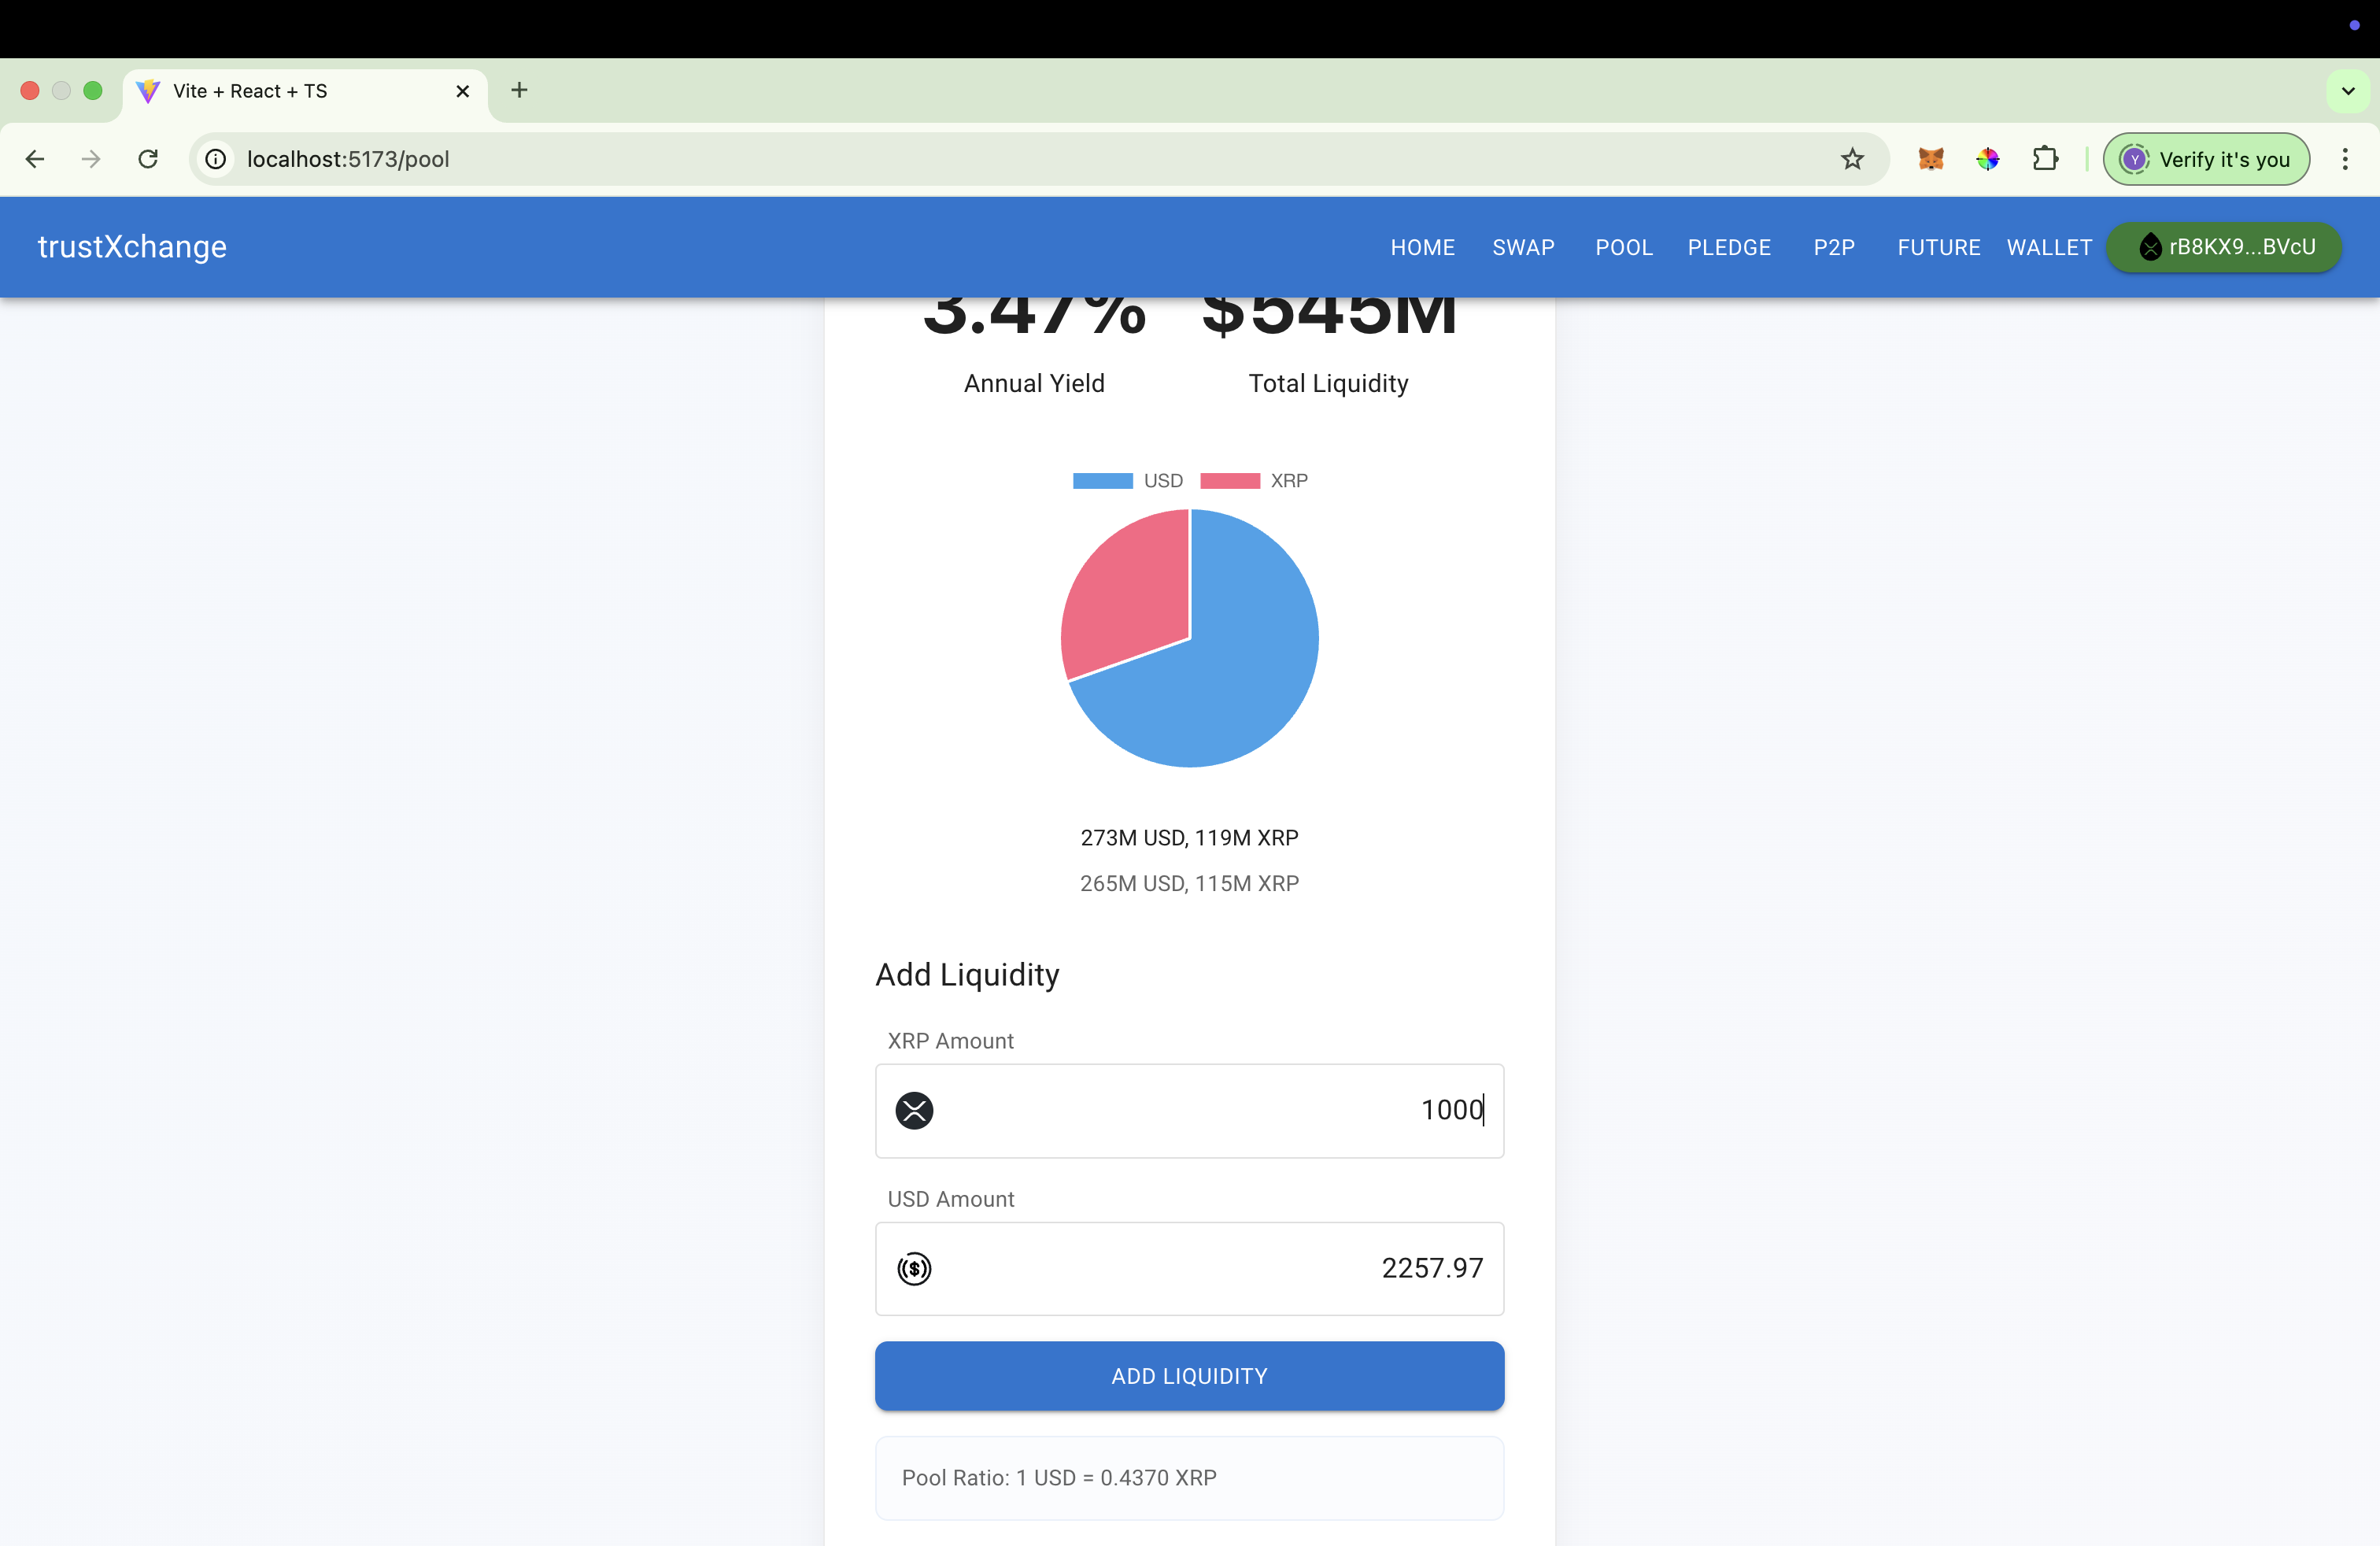The width and height of the screenshot is (2380, 1546).
Task: Toggle the XRP legend item in chart
Action: coord(1254,481)
